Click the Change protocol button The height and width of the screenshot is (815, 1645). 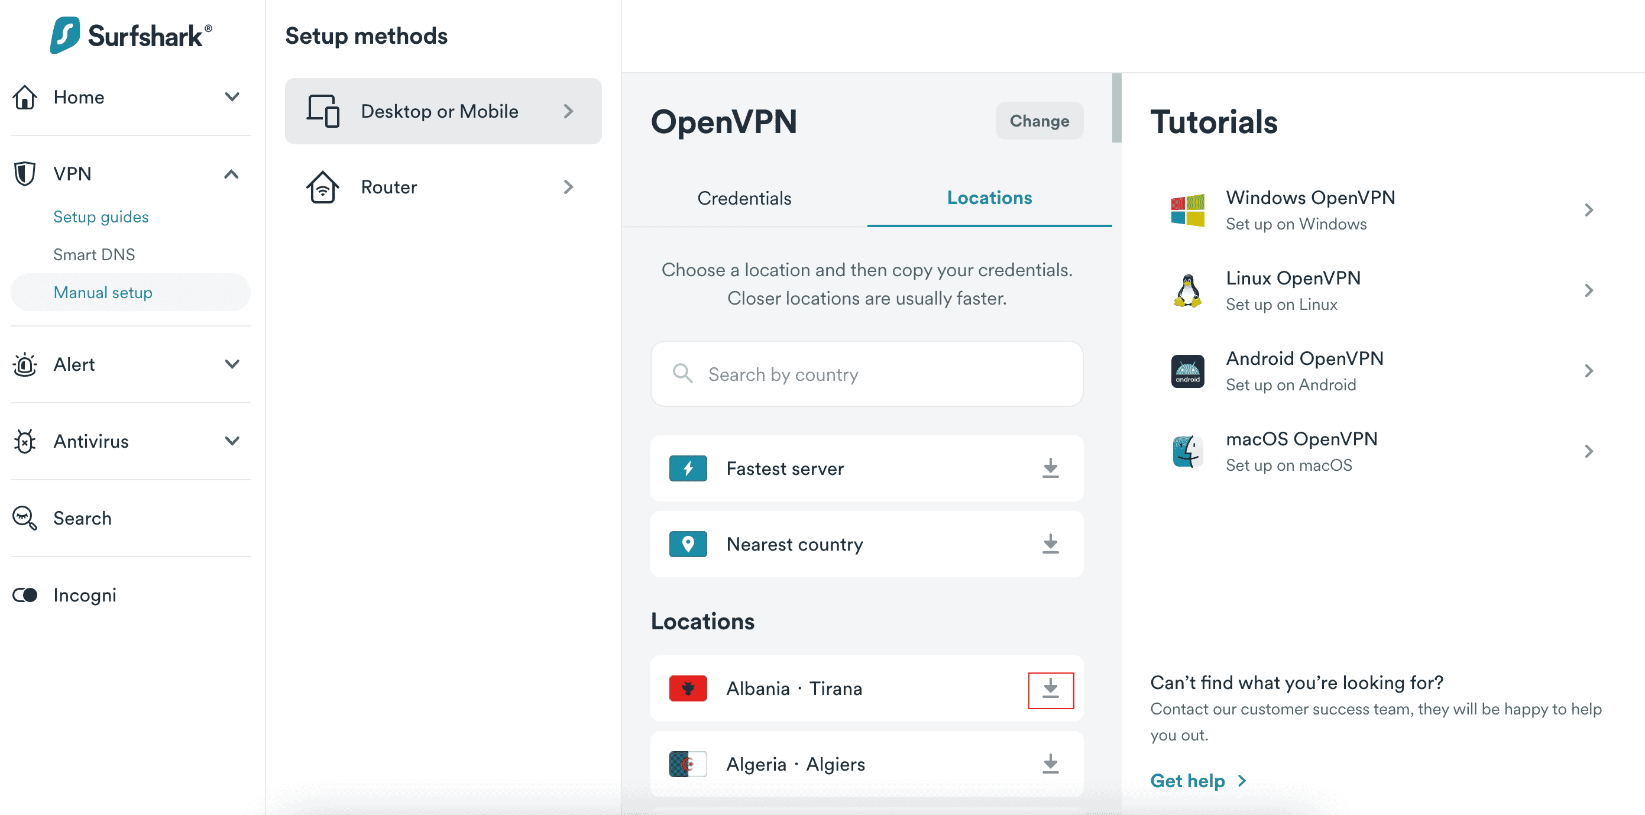pyautogui.click(x=1039, y=121)
